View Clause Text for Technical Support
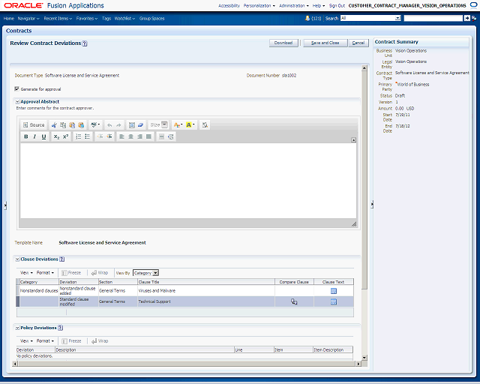 [334, 301]
